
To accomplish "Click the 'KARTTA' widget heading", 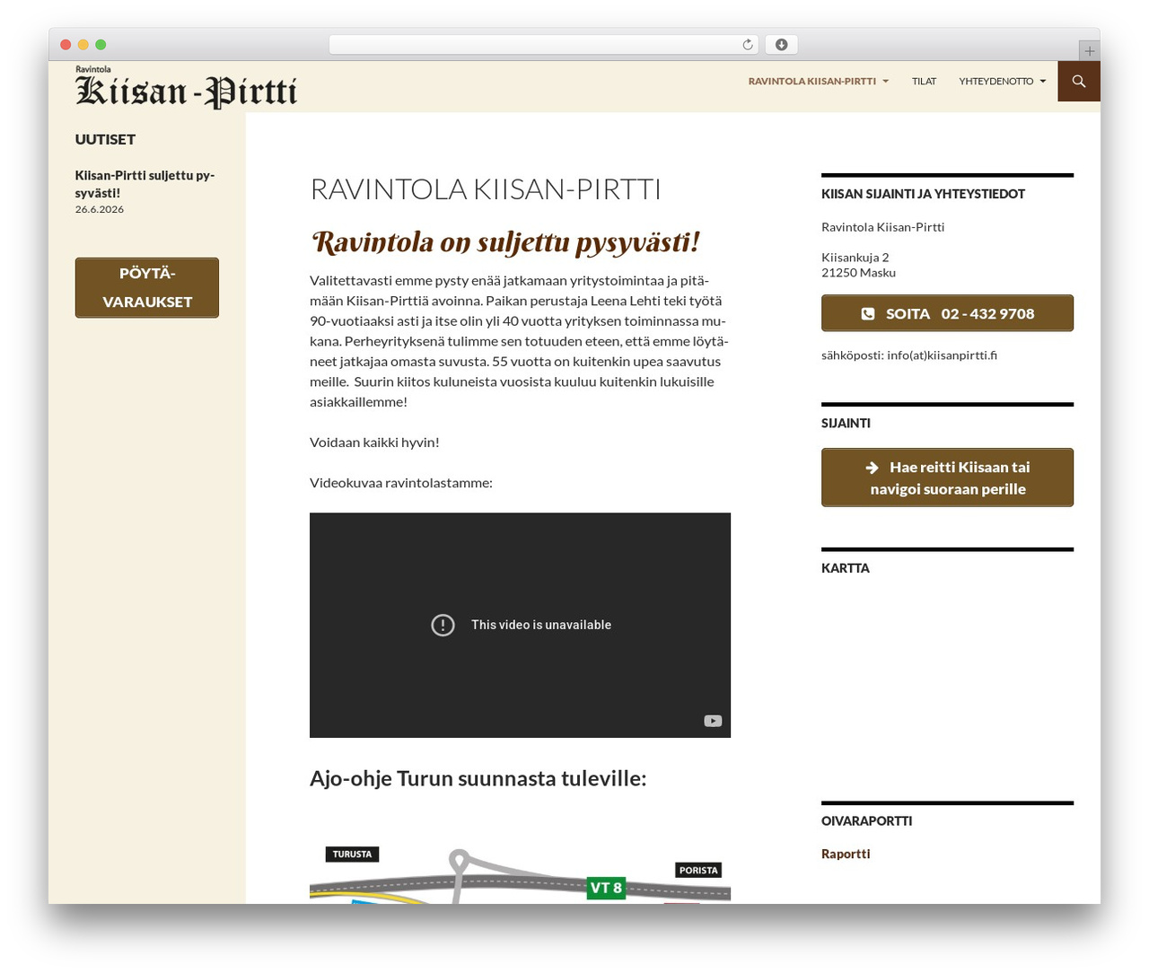I will pyautogui.click(x=846, y=568).
